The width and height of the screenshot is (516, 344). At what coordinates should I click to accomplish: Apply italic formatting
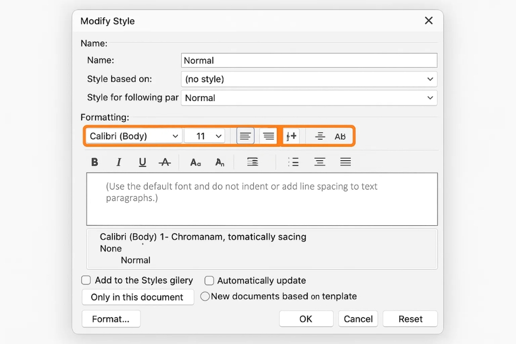(119, 162)
